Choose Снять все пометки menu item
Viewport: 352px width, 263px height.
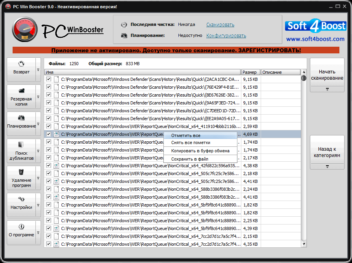[x=200, y=142]
